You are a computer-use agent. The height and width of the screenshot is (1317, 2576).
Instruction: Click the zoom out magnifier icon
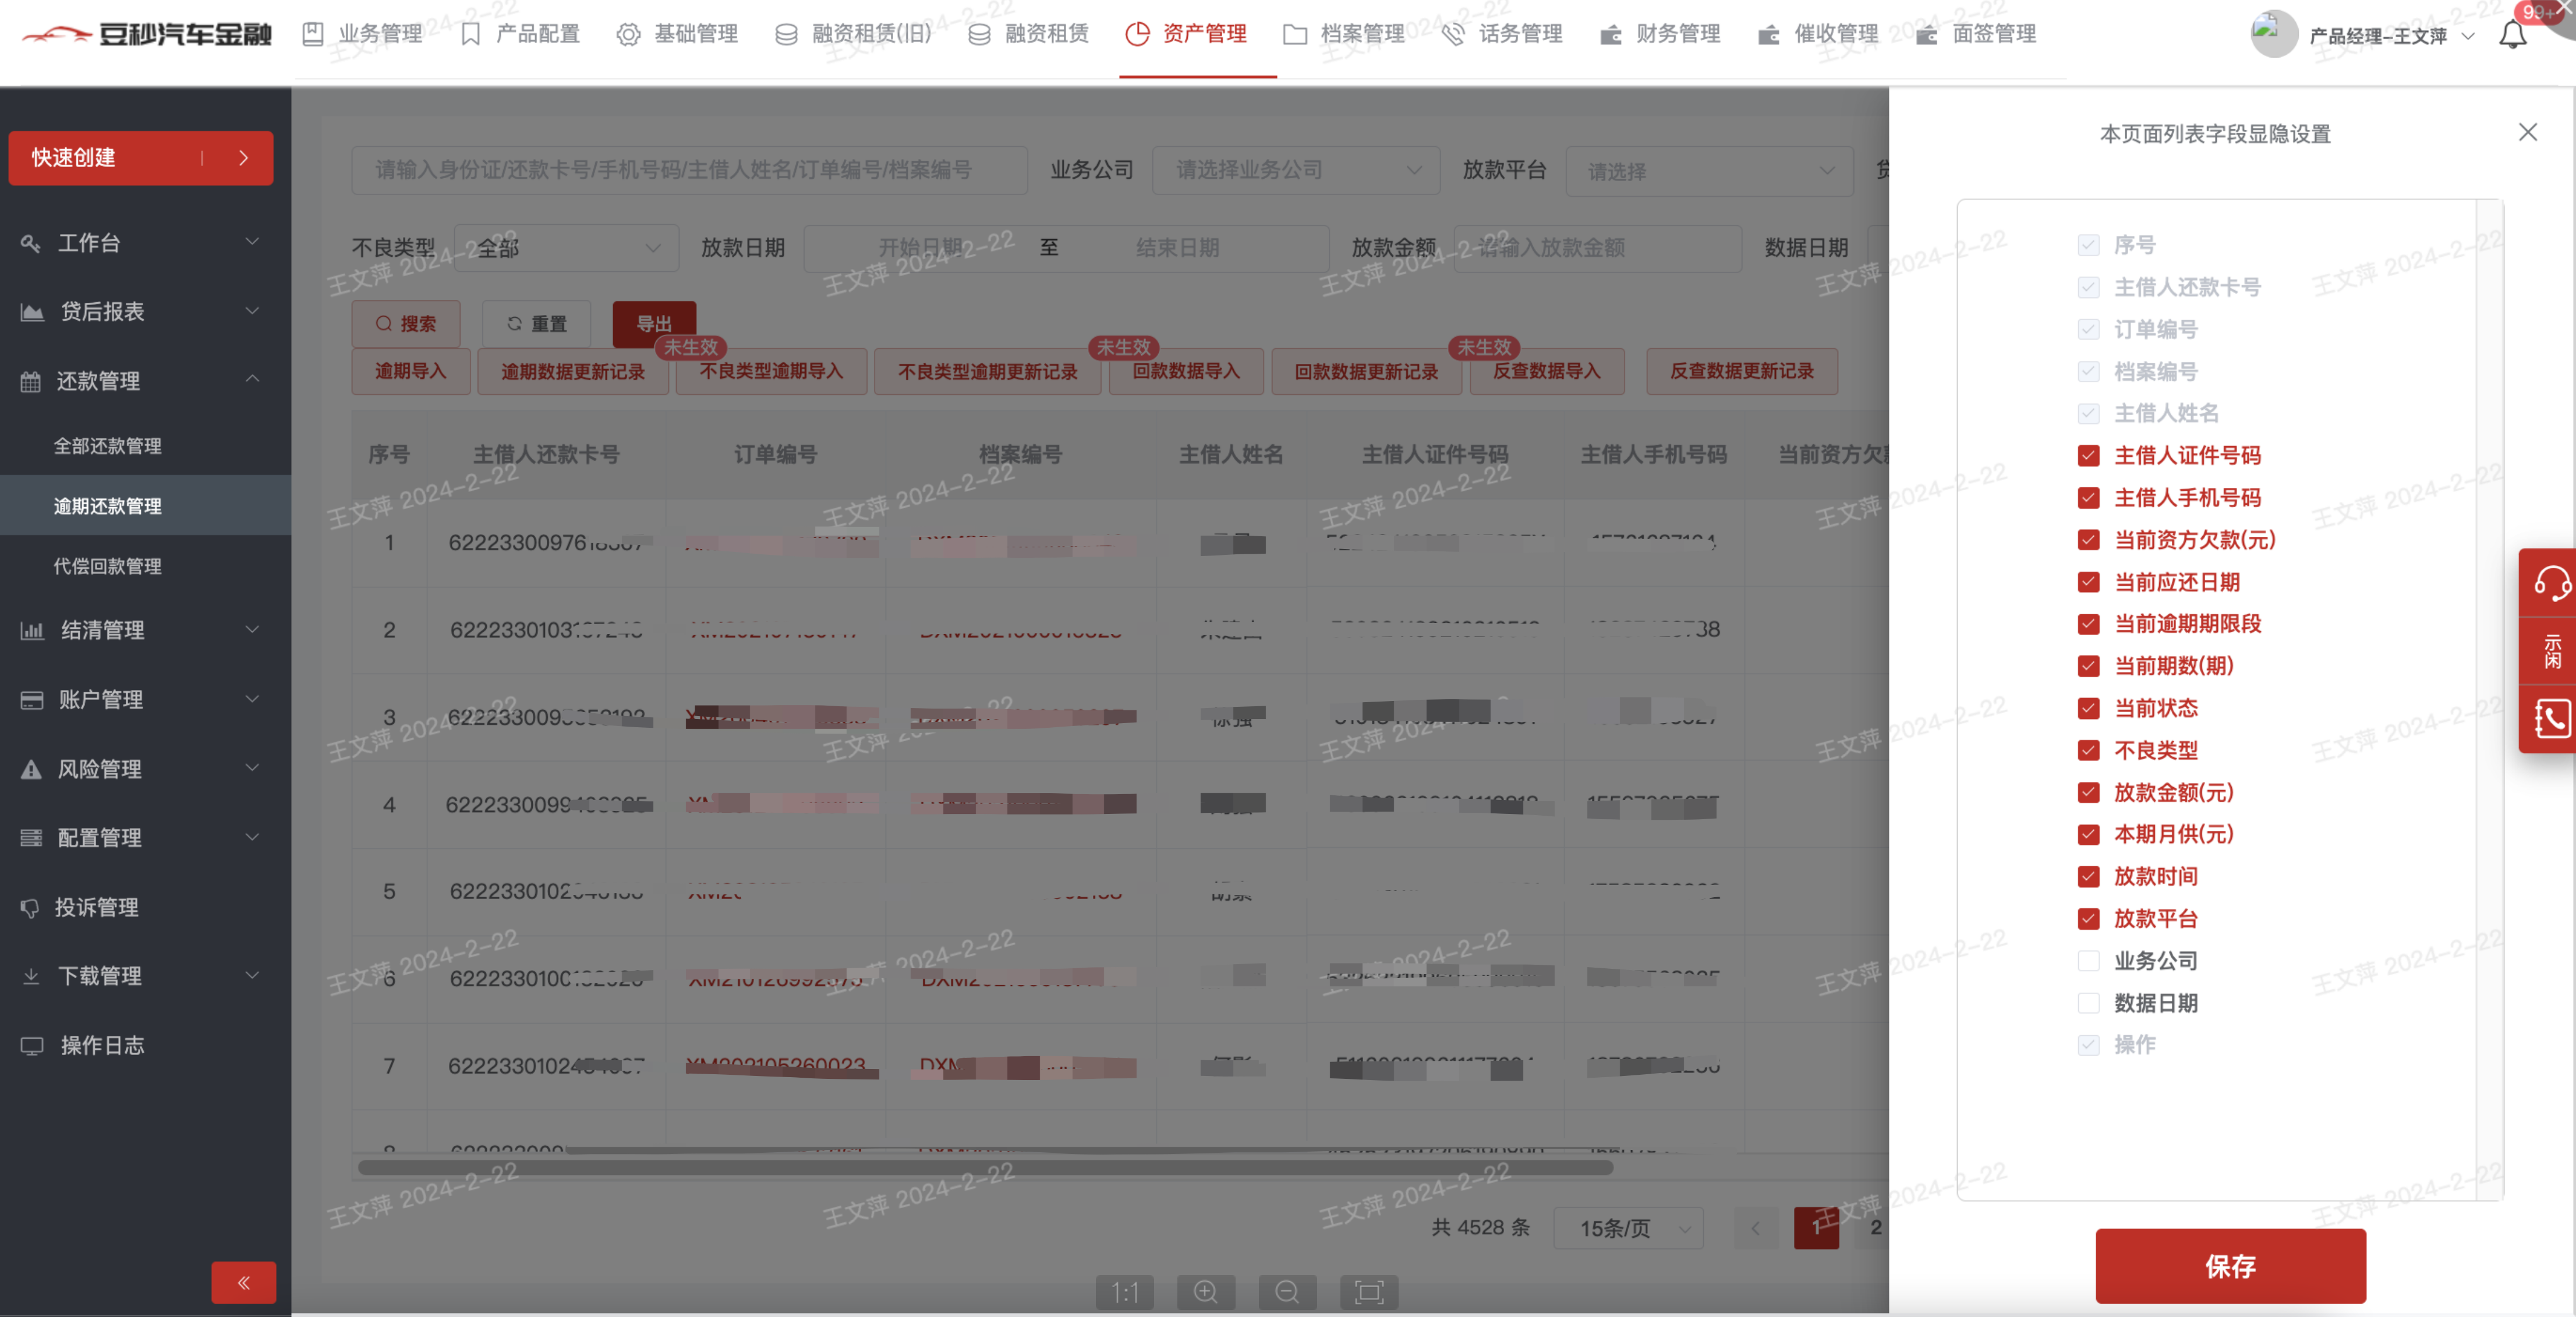click(1287, 1292)
